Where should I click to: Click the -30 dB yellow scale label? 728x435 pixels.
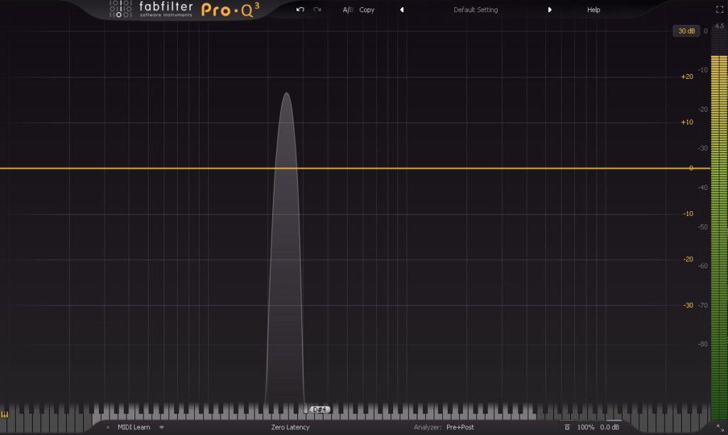(688, 305)
